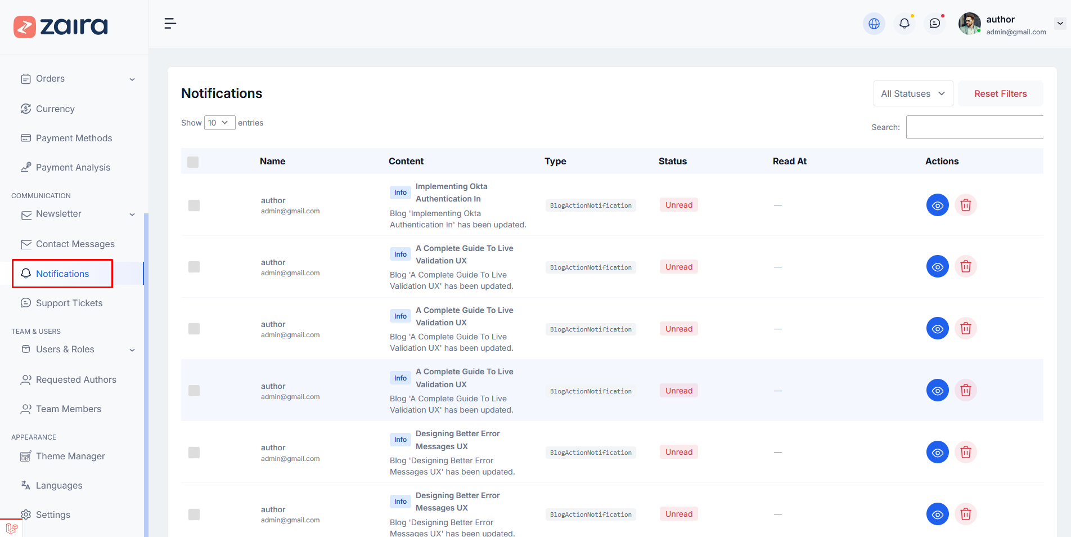Click the Laravel debug icon at bottom-left corner
The height and width of the screenshot is (537, 1071).
pyautogui.click(x=11, y=528)
